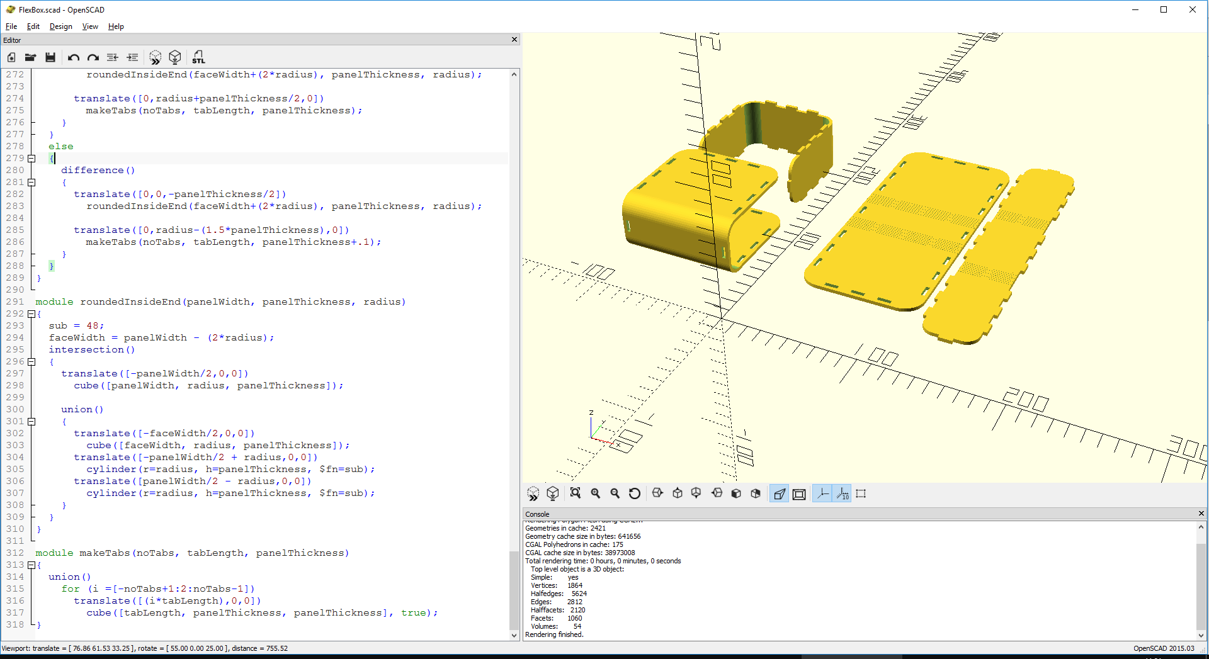Collapse the code fold at line 279
The width and height of the screenshot is (1209, 659).
point(31,159)
